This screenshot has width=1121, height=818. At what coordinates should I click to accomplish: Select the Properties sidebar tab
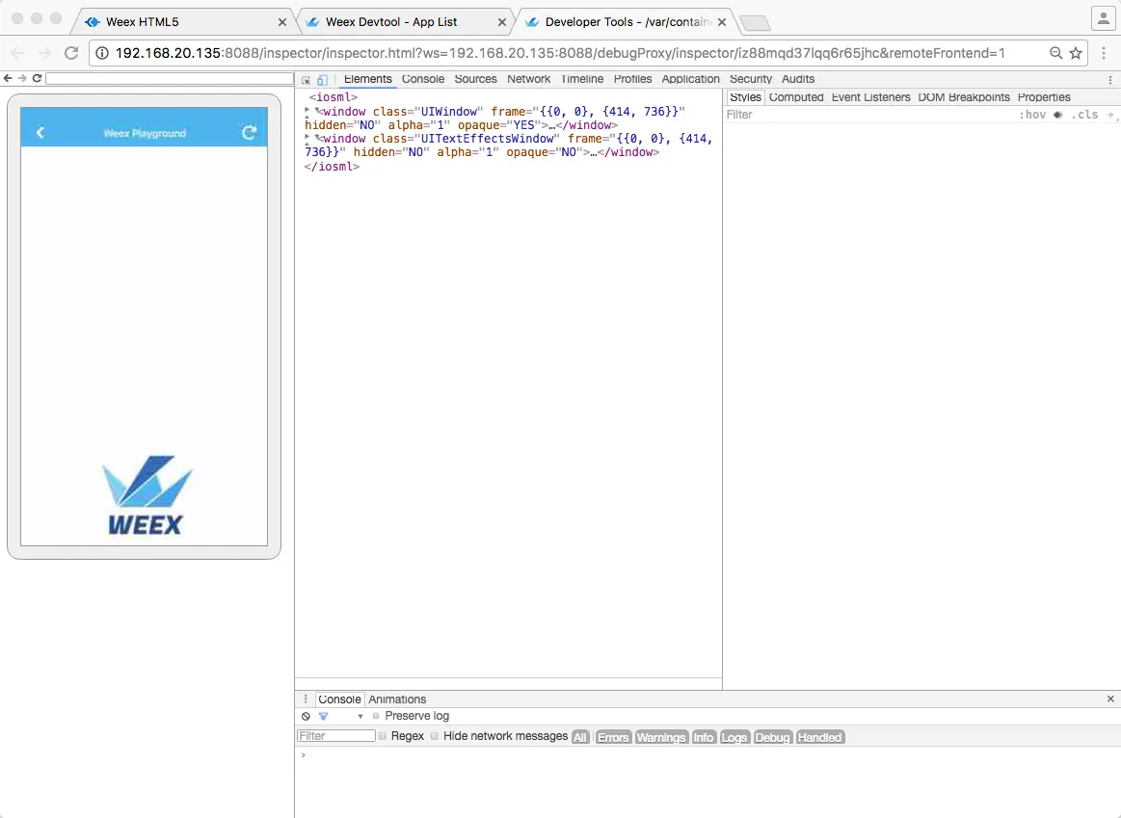1044,97
